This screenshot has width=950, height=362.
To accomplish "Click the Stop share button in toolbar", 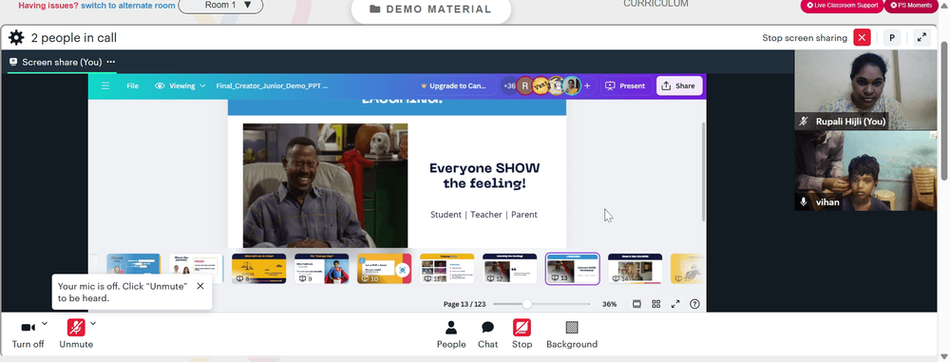I will coord(522,334).
